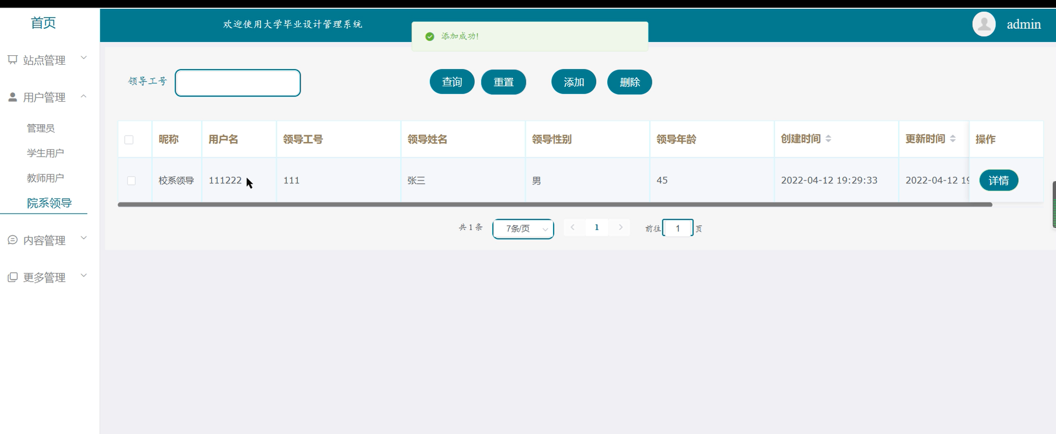Sort by 更新时间 arrows icon

click(x=953, y=139)
